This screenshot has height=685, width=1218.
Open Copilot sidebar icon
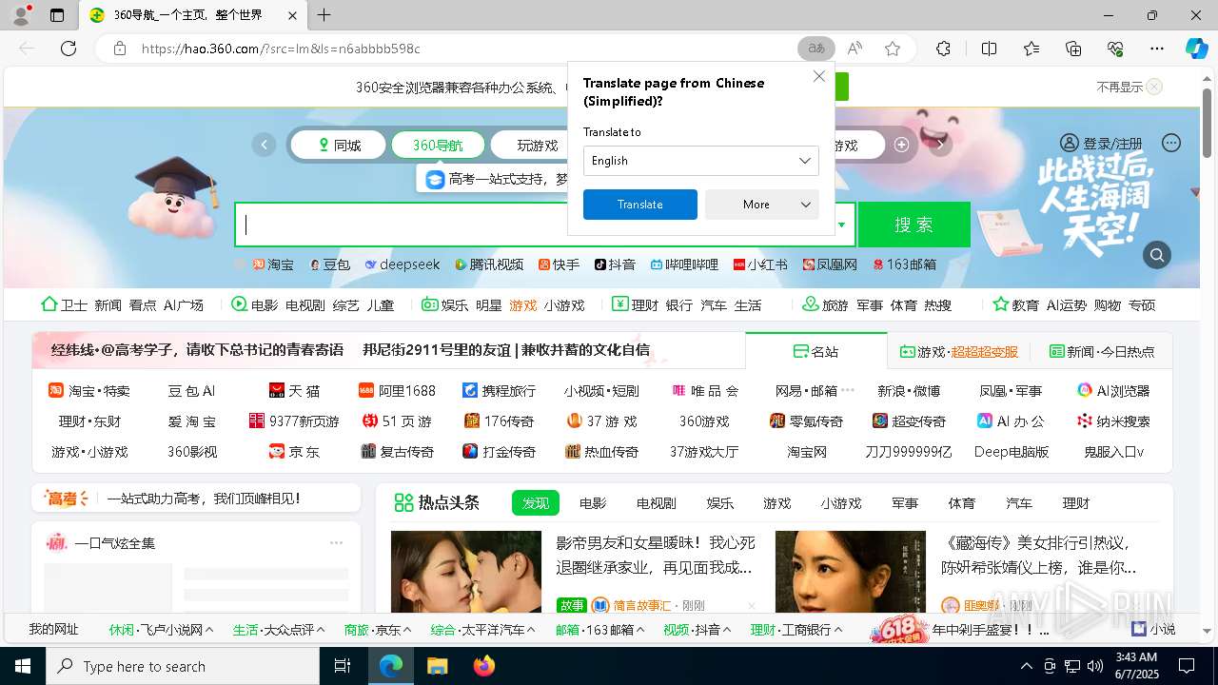pyautogui.click(x=1196, y=49)
